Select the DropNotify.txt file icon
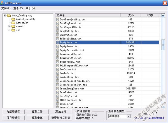Screen dimensions: 168x123 coord(57,31)
